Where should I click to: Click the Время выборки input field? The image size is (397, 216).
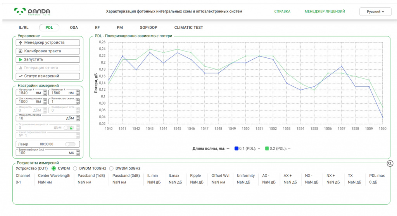click(48, 152)
